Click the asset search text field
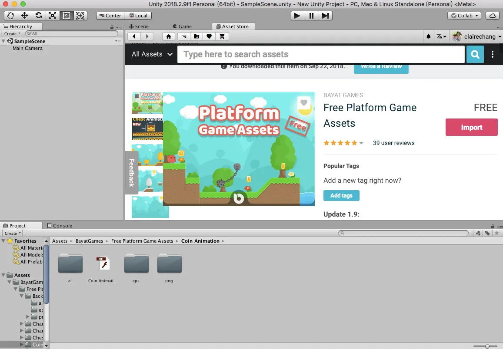 tap(321, 54)
